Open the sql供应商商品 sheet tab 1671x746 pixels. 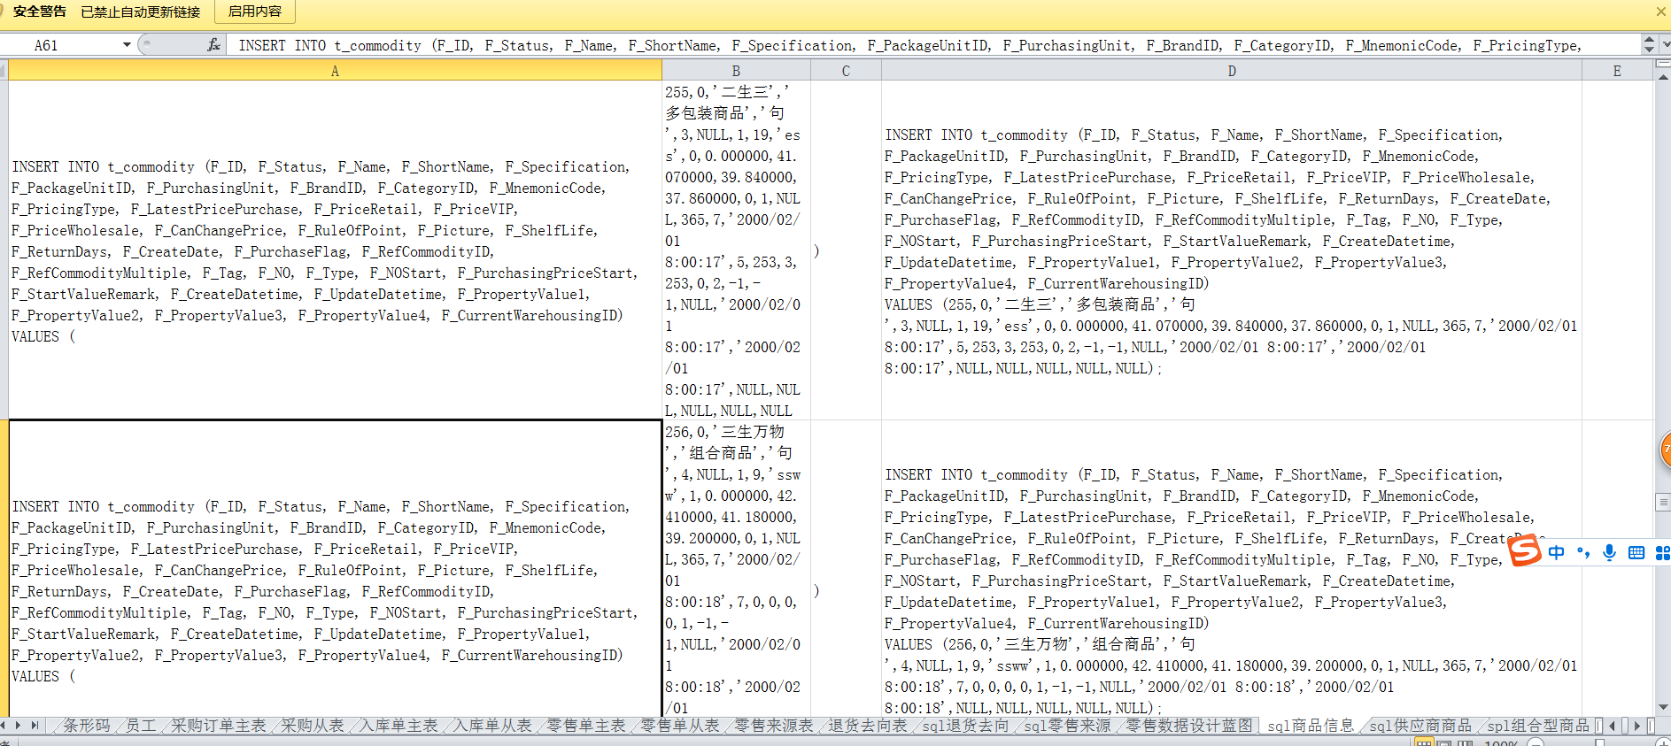tap(1420, 726)
